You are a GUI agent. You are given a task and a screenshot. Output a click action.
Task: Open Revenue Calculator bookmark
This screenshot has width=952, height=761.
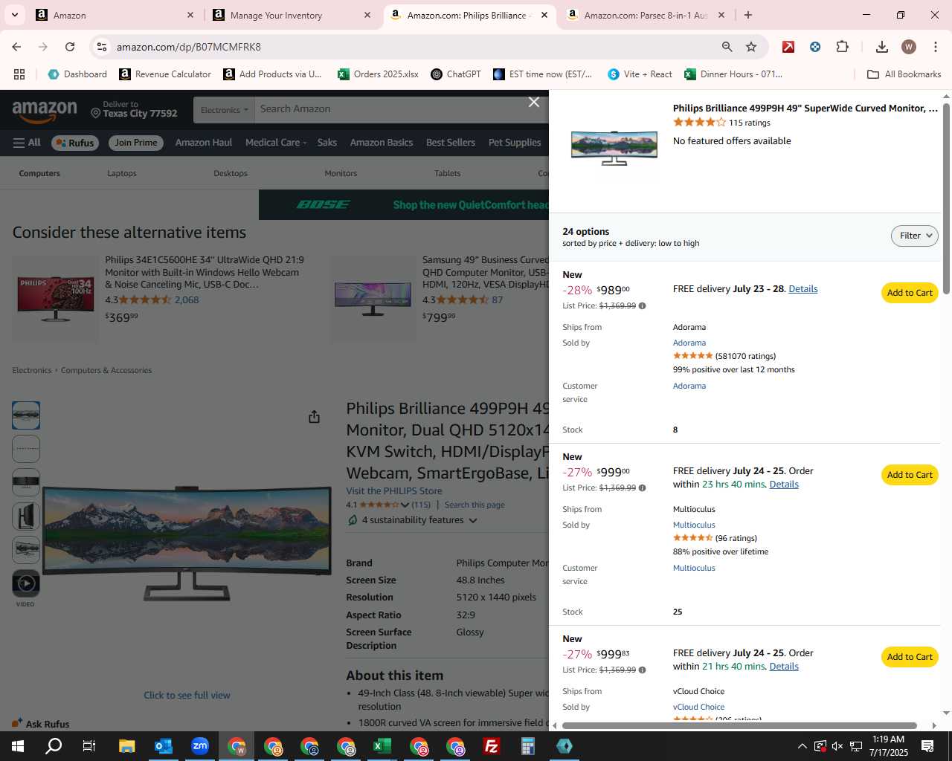pyautogui.click(x=165, y=74)
